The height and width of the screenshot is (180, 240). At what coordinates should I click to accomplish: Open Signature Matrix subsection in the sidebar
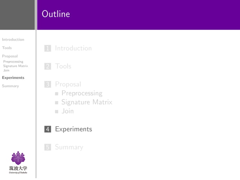click(15, 66)
